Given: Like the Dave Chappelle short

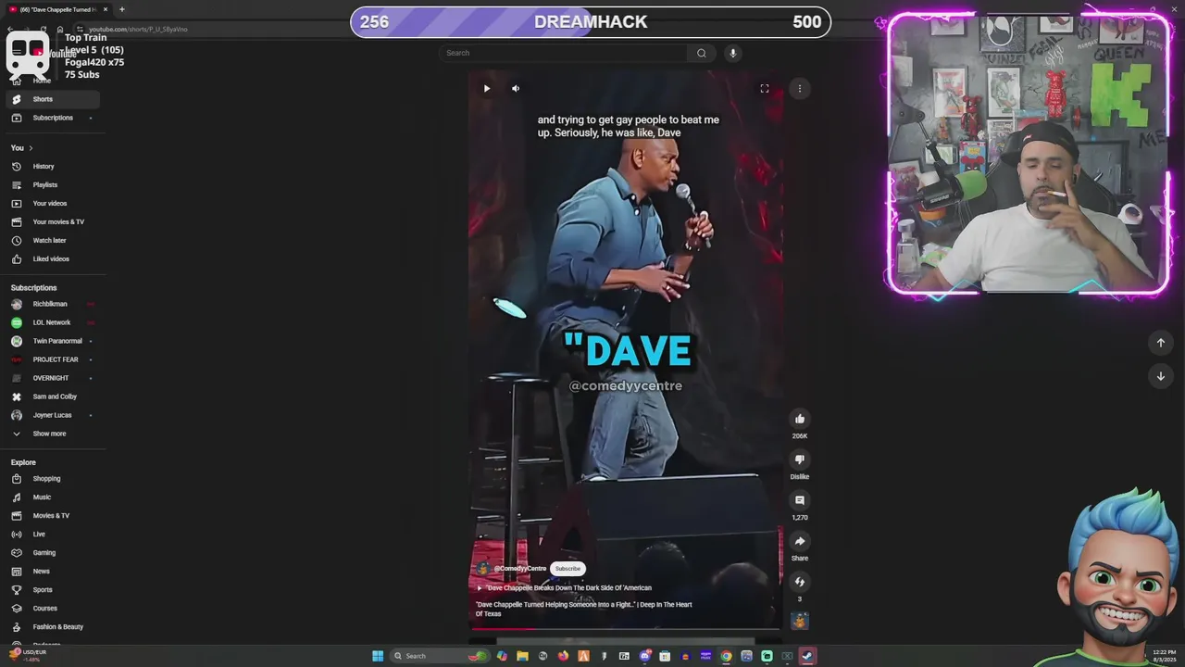Looking at the screenshot, I should (800, 419).
